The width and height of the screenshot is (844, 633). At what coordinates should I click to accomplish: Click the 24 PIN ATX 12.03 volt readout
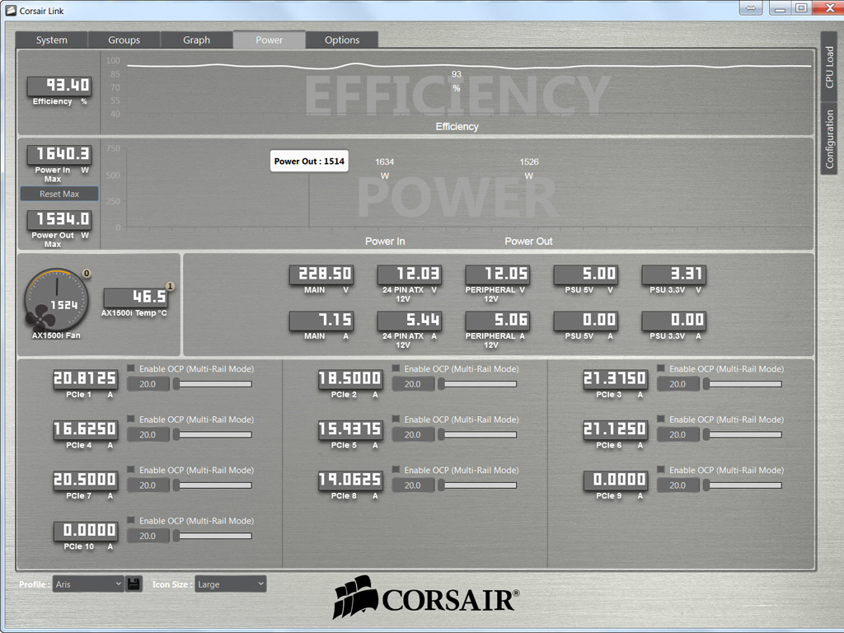click(x=410, y=274)
